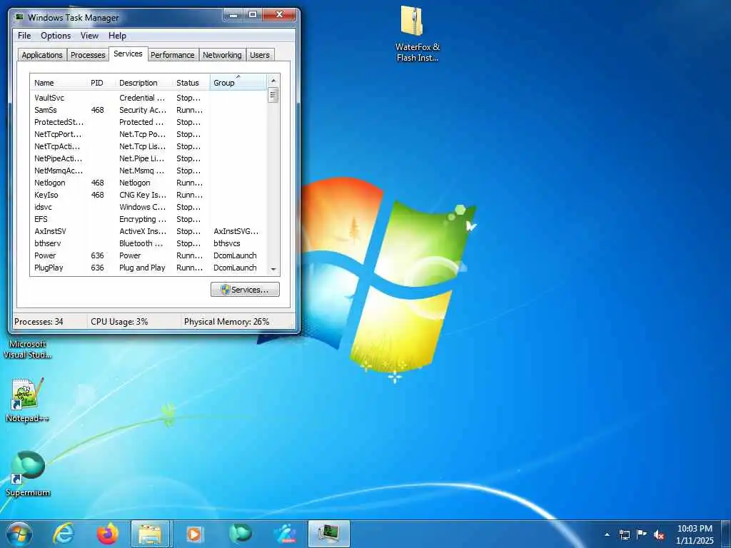Select the NetMsmqAc... service row
The image size is (731, 548).
148,171
